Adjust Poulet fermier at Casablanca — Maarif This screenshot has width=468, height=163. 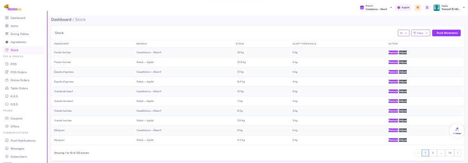click(x=403, y=53)
